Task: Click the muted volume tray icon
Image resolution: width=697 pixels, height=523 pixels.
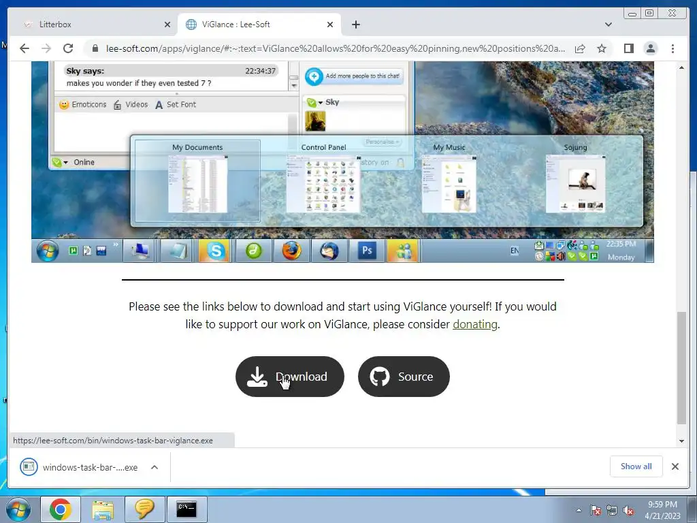Action: point(628,510)
